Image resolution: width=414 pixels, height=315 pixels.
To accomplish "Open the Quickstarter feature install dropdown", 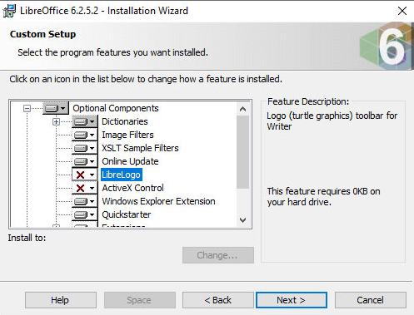I will coord(84,214).
